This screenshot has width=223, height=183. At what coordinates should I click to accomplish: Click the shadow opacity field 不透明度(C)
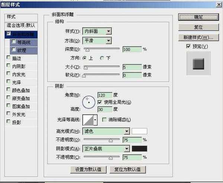(x=132, y=158)
